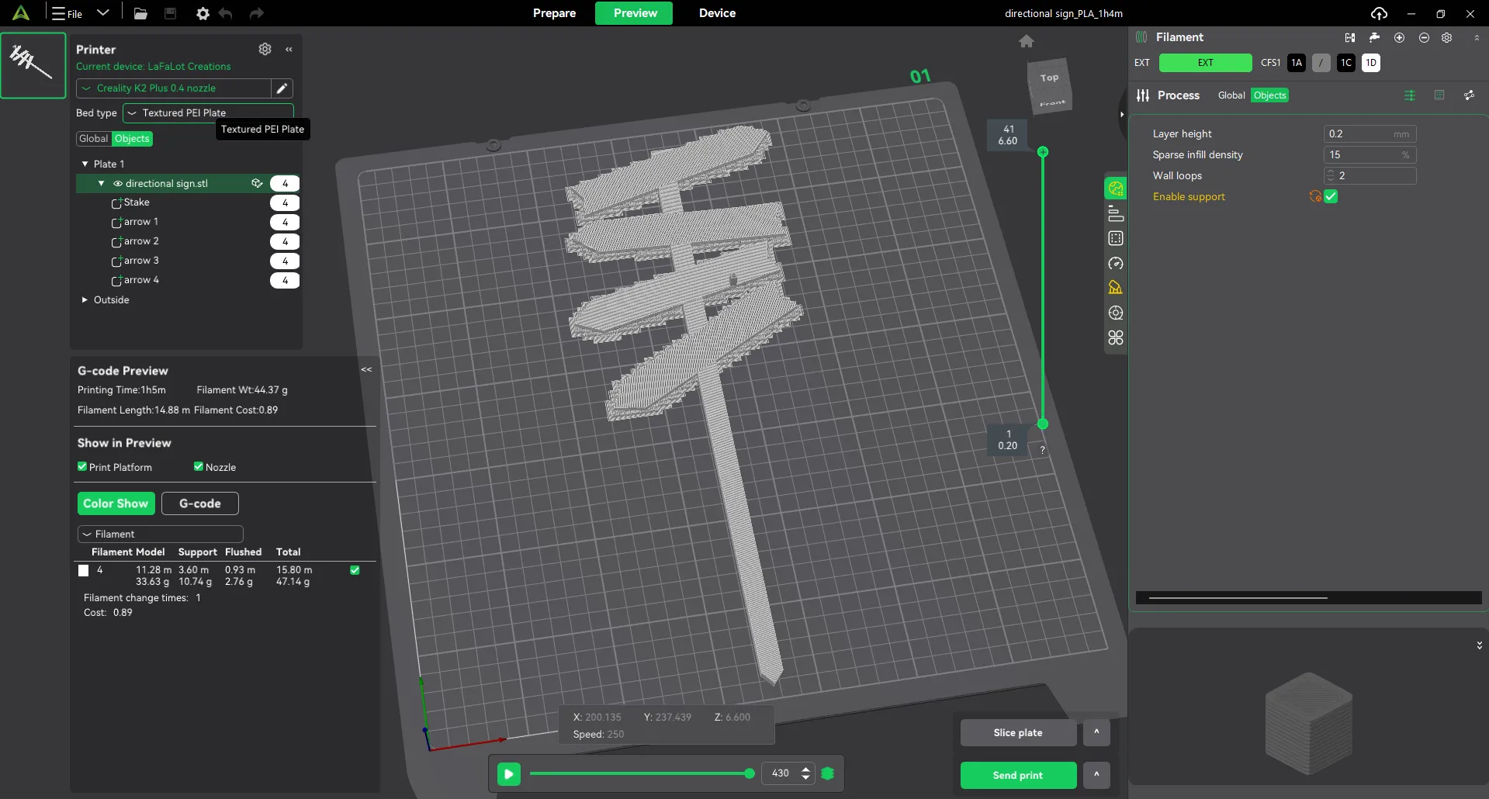Disable the Enable support checkbox
This screenshot has width=1489, height=799.
(x=1331, y=196)
